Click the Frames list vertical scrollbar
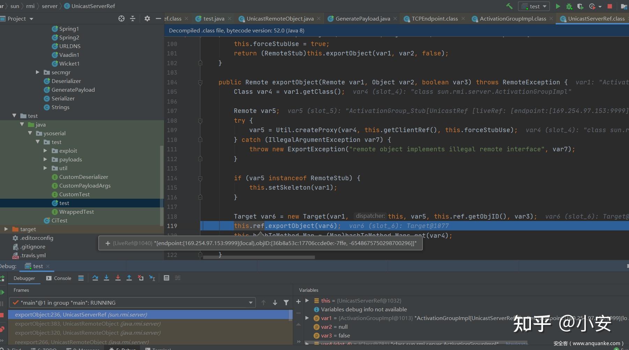The image size is (629, 350). tap(290, 315)
